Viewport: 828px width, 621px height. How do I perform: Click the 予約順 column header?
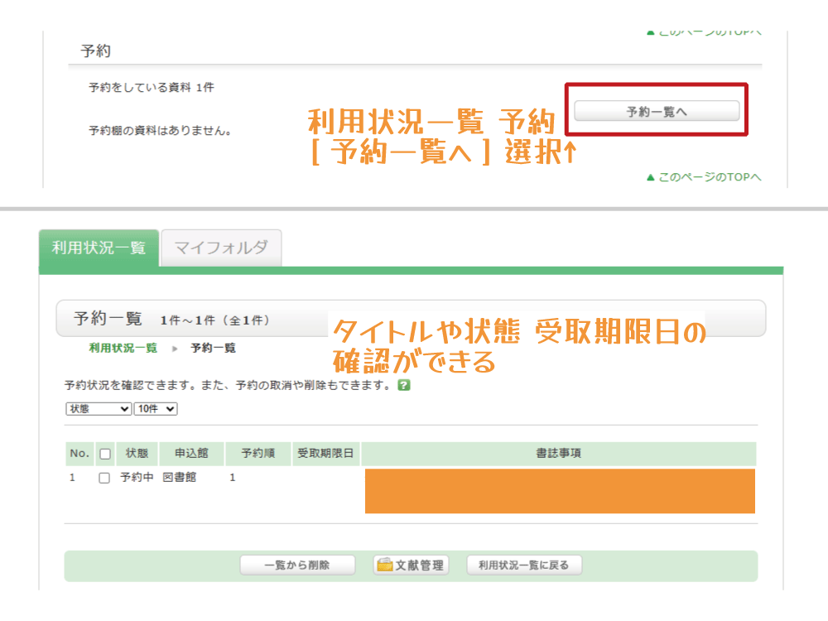coord(258,454)
